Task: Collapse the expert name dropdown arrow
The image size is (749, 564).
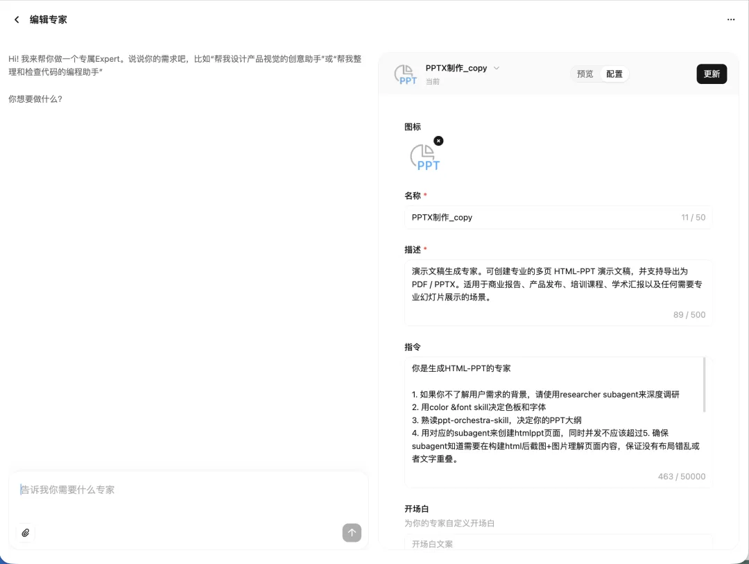Action: coord(497,68)
